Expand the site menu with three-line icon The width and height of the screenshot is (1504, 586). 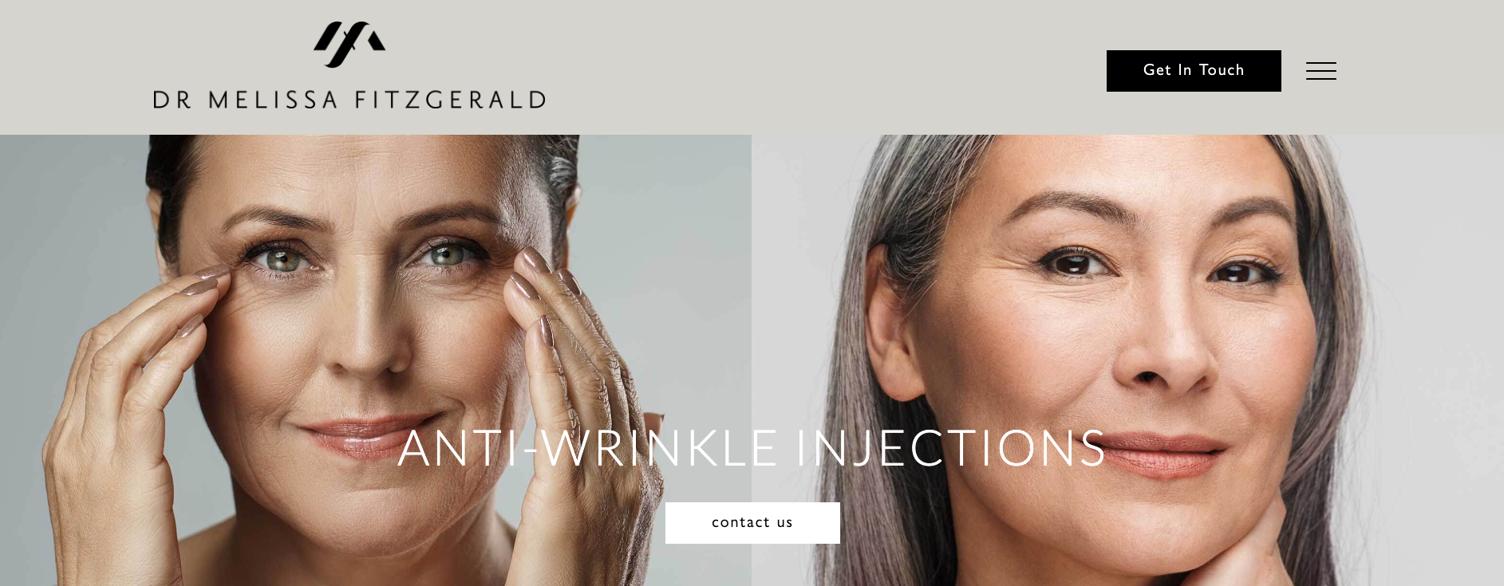1320,71
